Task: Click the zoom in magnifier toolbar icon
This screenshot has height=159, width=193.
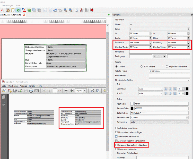Action: coord(71,10)
